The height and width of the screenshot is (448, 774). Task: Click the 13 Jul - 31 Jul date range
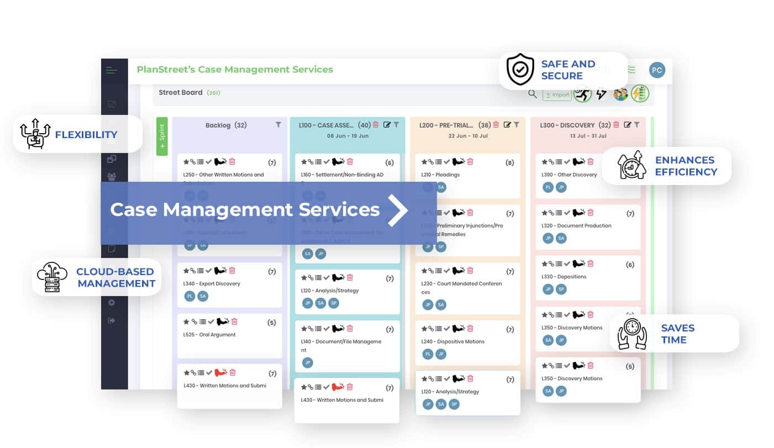click(x=587, y=136)
